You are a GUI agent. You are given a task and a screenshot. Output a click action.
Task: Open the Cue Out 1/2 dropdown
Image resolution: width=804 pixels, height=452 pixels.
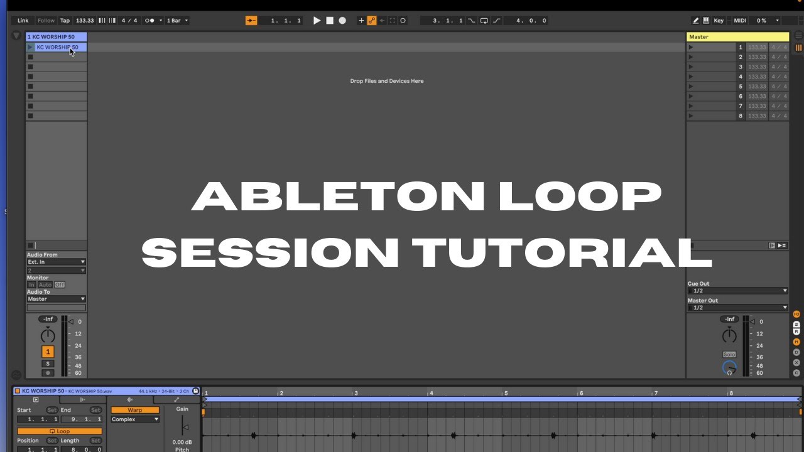tap(737, 291)
